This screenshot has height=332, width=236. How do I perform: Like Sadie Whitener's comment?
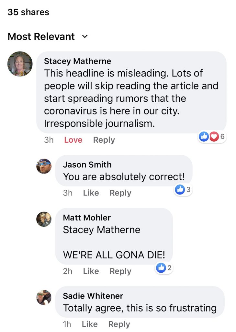click(x=90, y=324)
